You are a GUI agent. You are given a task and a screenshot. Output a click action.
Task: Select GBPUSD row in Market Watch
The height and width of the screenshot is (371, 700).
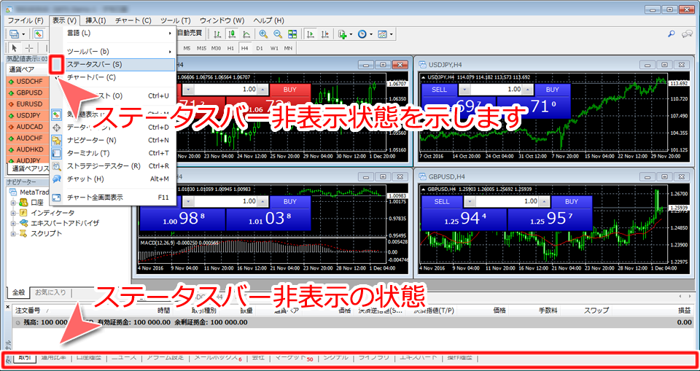pyautogui.click(x=28, y=93)
